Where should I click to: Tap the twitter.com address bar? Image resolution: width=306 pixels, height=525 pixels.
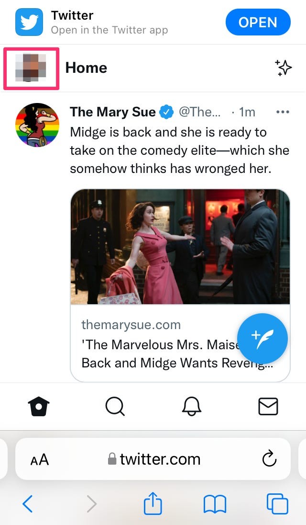[x=154, y=460]
